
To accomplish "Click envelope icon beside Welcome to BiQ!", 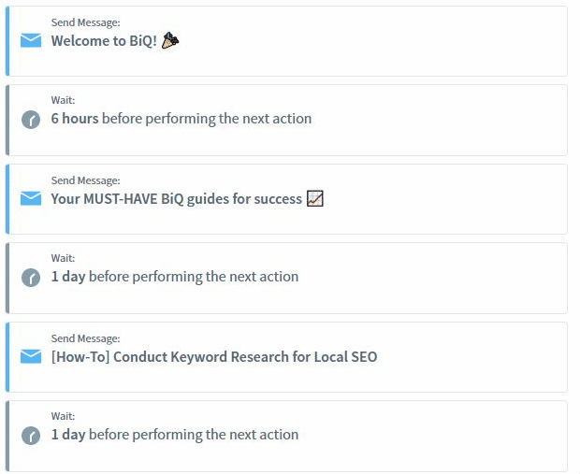I will (31, 40).
